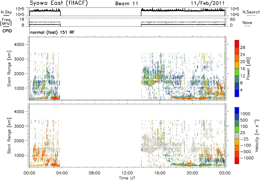Click the gray segment of velocity colorbar
Image resolution: width=260 pixels, height=180 pixels.
(237, 135)
